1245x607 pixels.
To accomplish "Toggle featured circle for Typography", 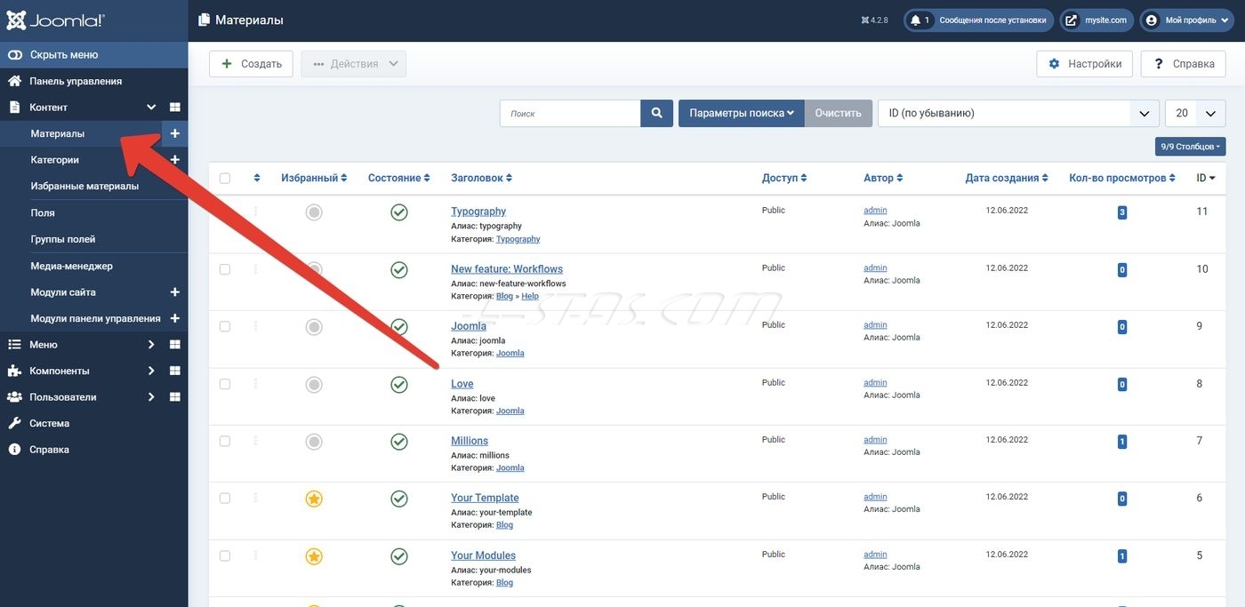I will pyautogui.click(x=314, y=212).
